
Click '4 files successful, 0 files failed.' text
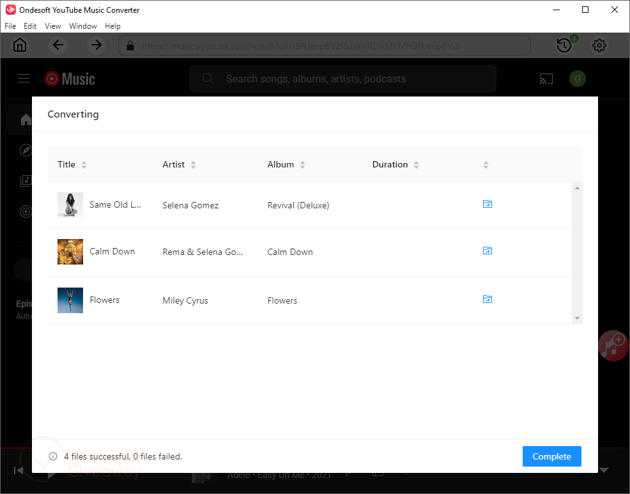pyautogui.click(x=123, y=456)
